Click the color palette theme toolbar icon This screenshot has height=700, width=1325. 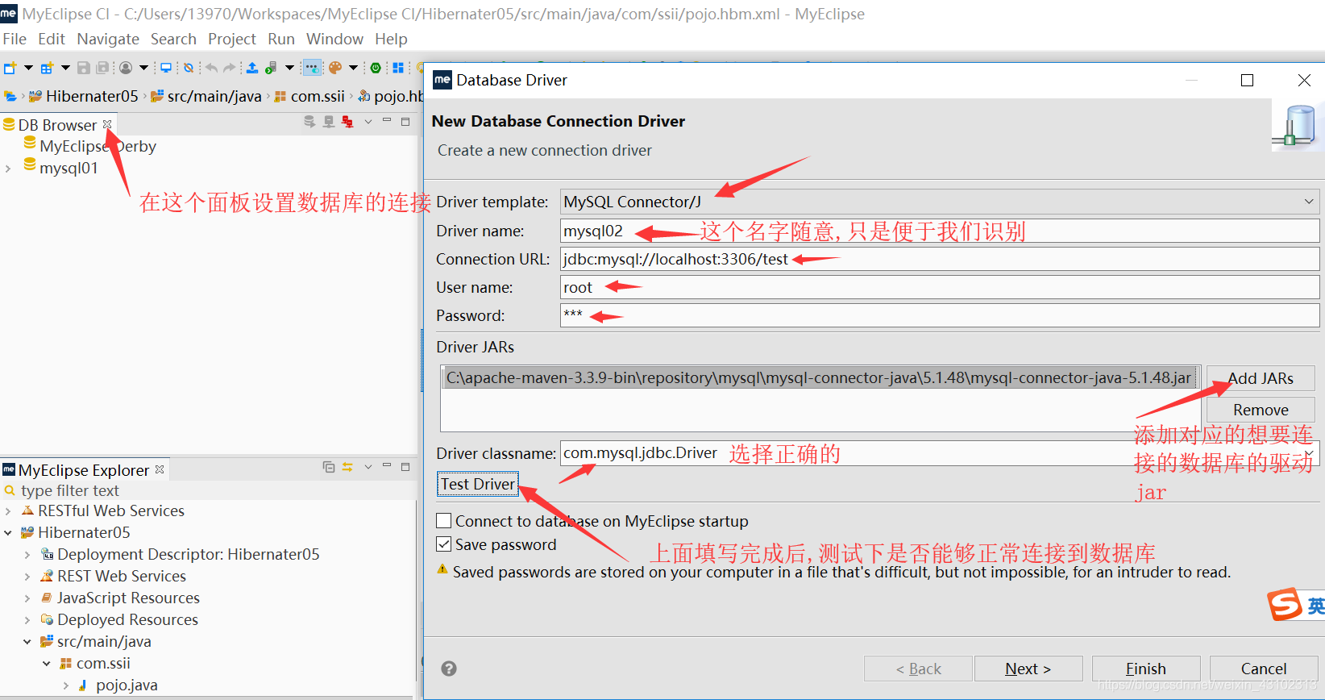335,69
